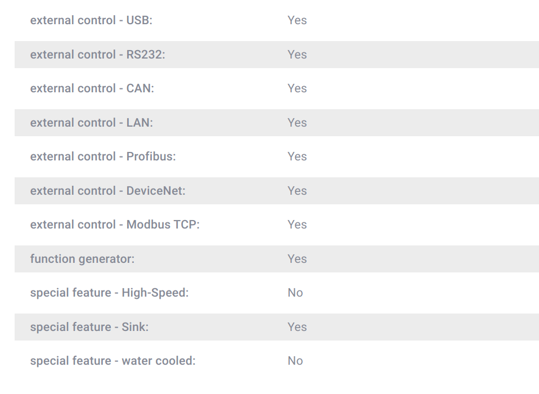
Task: Click the special feature - High-Speed label
Action: pyautogui.click(x=109, y=293)
